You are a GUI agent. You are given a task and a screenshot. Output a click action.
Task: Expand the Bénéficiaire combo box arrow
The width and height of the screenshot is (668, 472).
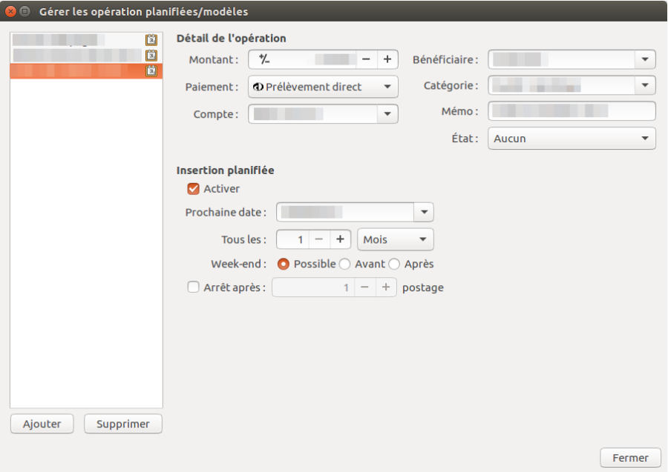click(x=645, y=59)
